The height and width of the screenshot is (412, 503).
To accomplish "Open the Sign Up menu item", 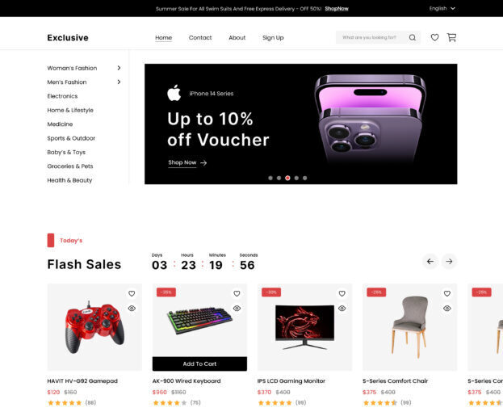I will coord(273,37).
